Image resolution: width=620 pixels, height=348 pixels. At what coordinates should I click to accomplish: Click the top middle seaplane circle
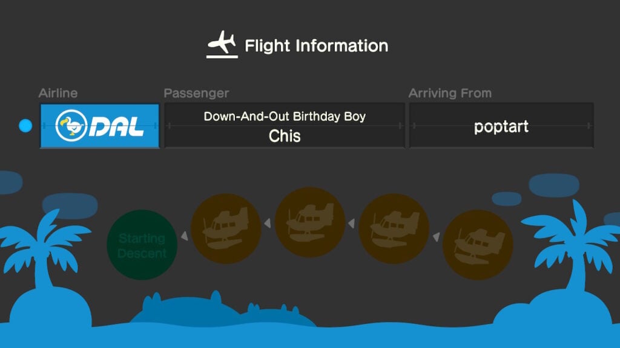[310, 222]
